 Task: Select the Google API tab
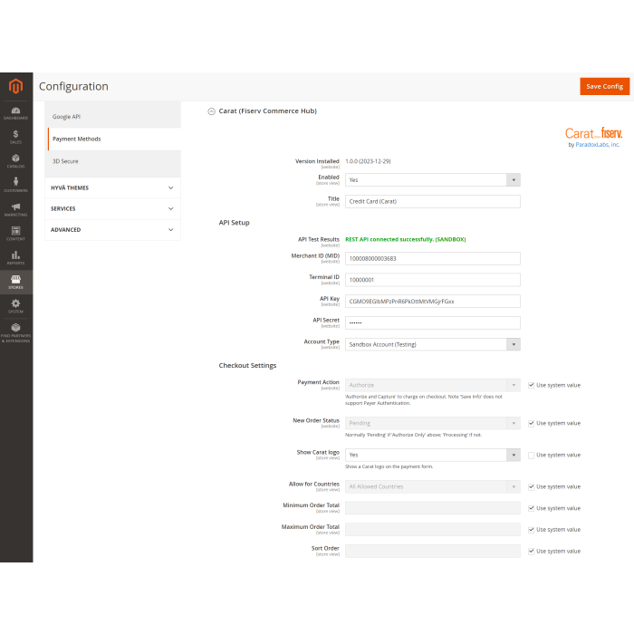(114, 117)
